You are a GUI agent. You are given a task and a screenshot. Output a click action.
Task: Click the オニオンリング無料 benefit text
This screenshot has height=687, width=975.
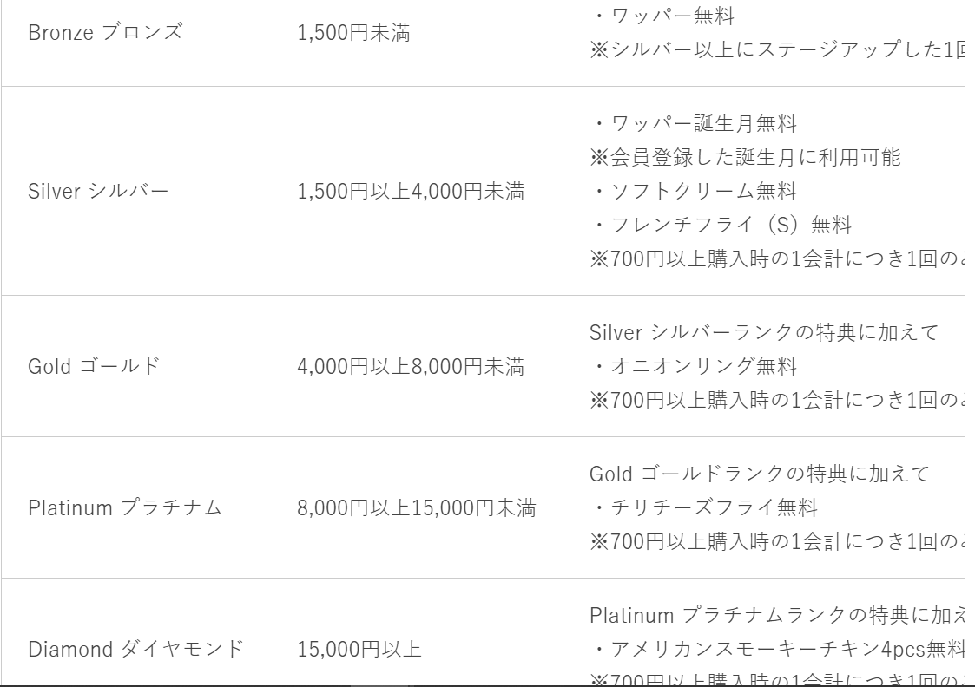(694, 366)
